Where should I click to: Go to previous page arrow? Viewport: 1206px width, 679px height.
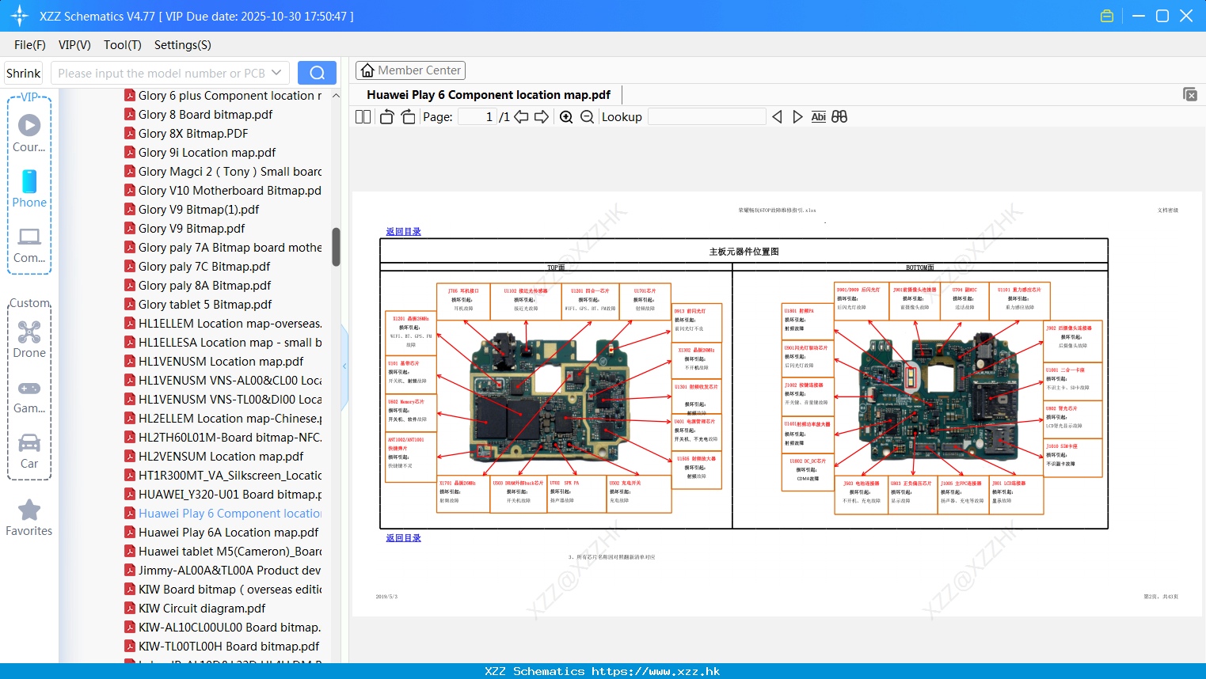pyautogui.click(x=521, y=117)
